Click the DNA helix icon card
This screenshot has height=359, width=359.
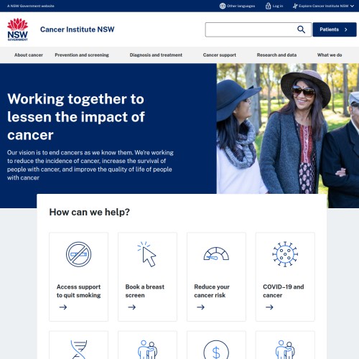78,345
